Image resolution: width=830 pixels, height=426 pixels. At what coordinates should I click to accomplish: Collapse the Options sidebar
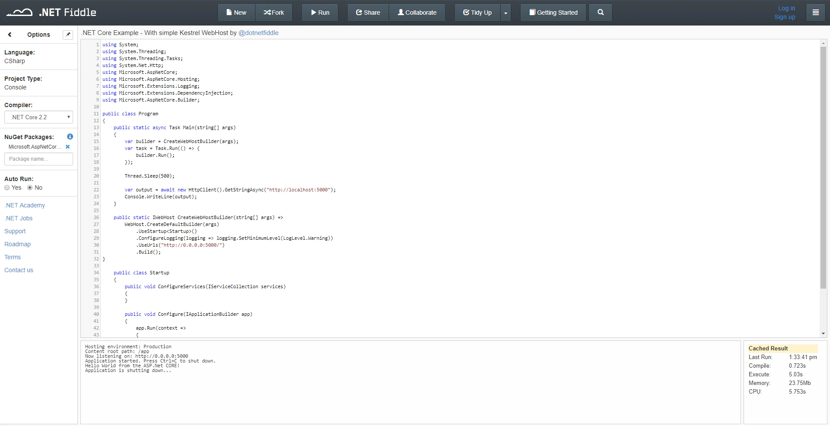[x=10, y=35]
